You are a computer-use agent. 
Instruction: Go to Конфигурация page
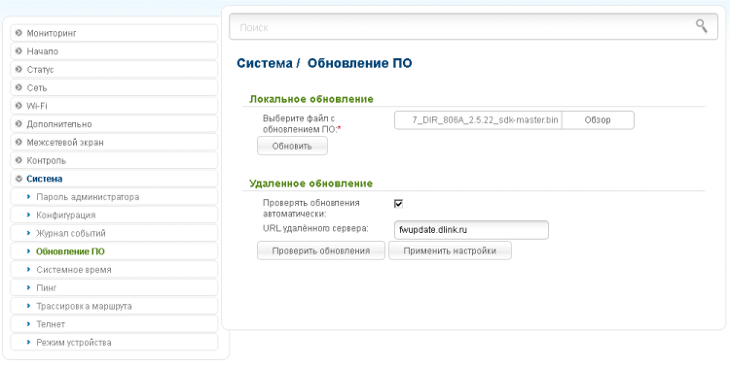(x=114, y=216)
